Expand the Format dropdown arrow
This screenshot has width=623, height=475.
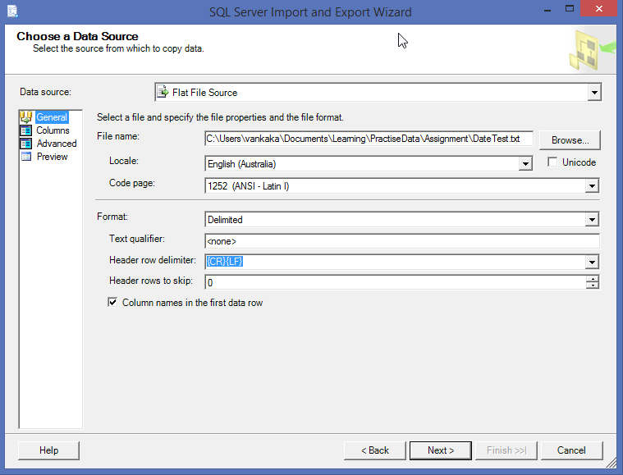[x=592, y=219]
